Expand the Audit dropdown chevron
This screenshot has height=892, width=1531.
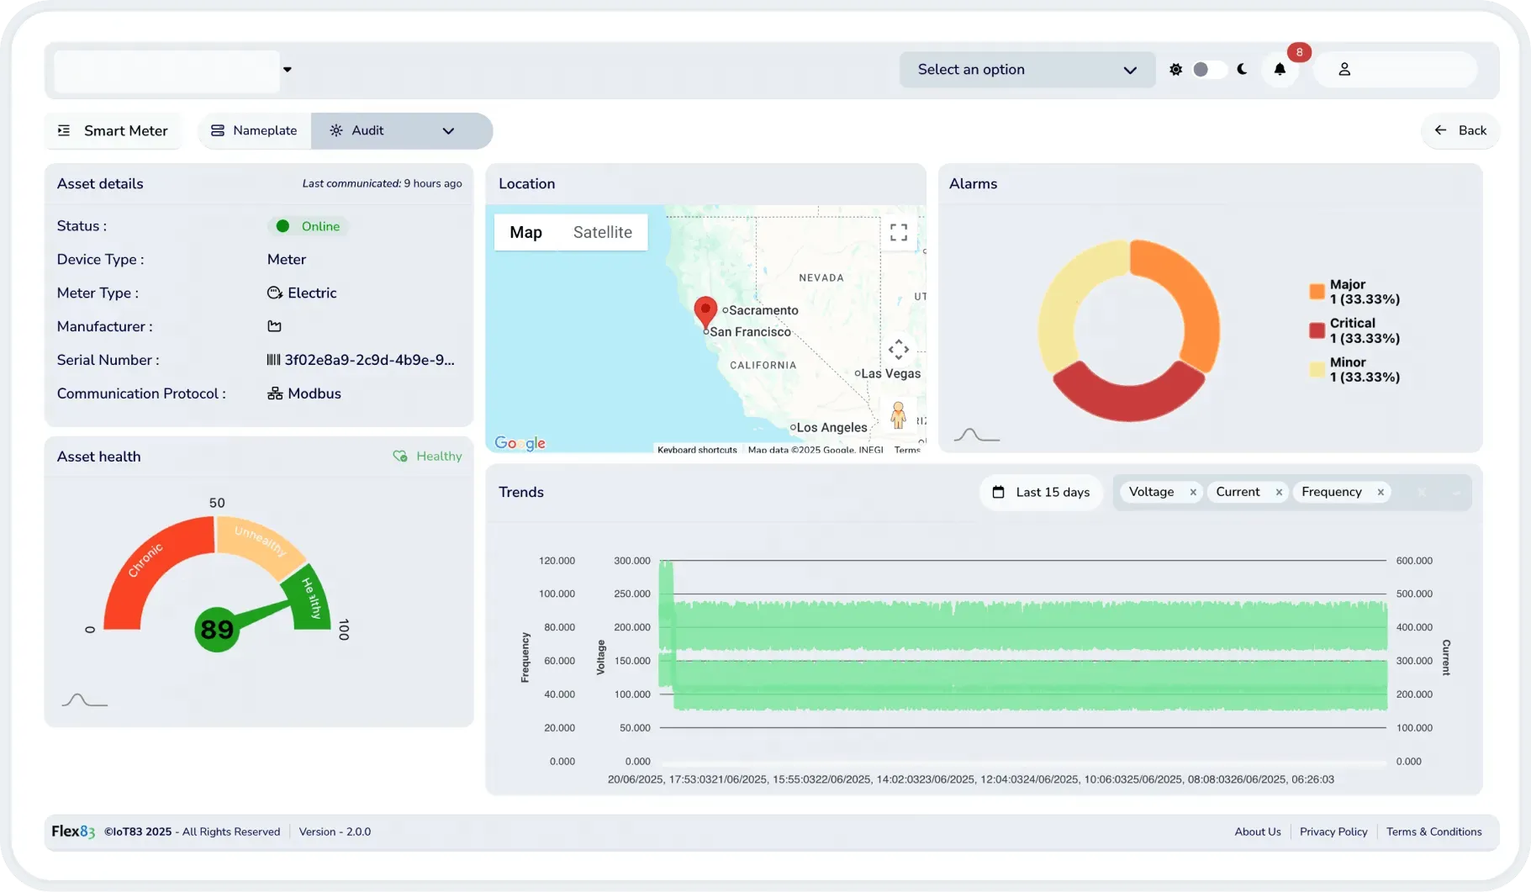point(448,131)
